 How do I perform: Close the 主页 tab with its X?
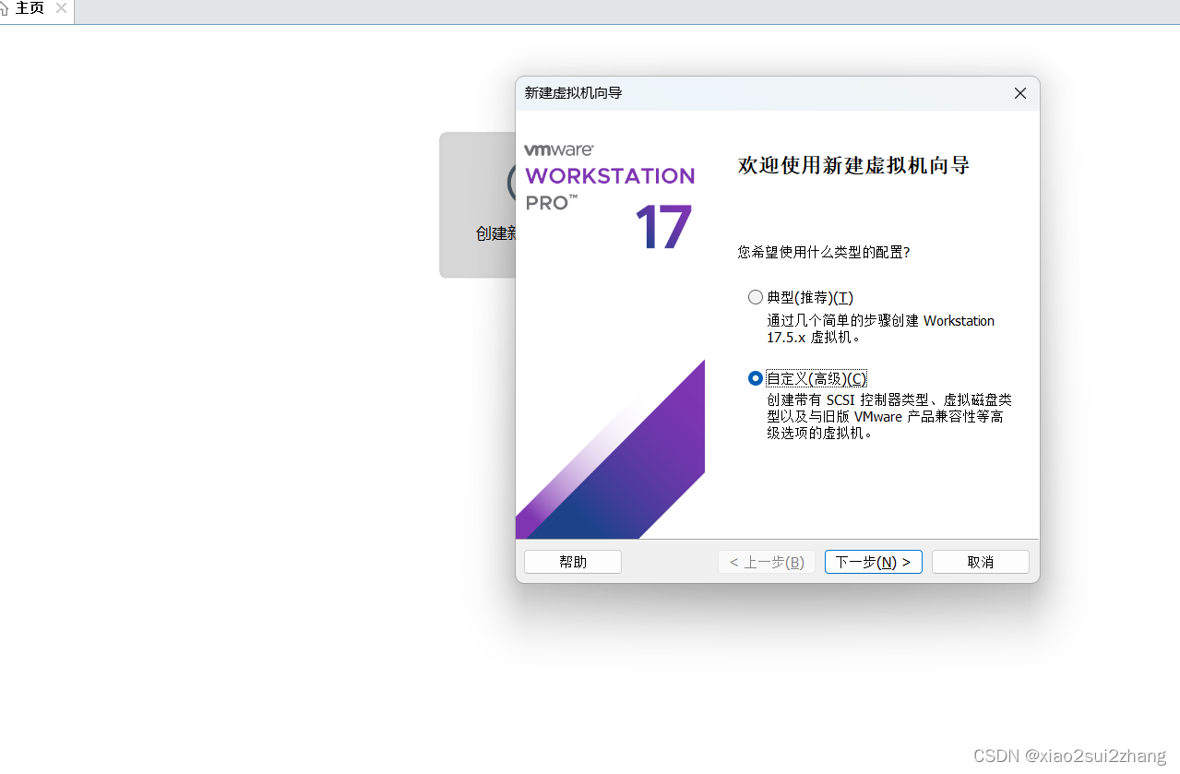pyautogui.click(x=61, y=8)
